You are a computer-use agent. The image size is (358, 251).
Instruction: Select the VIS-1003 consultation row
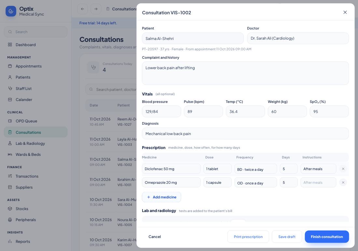111,142
